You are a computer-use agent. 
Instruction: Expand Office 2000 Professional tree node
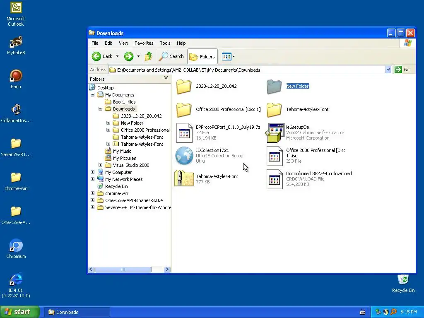click(x=108, y=130)
